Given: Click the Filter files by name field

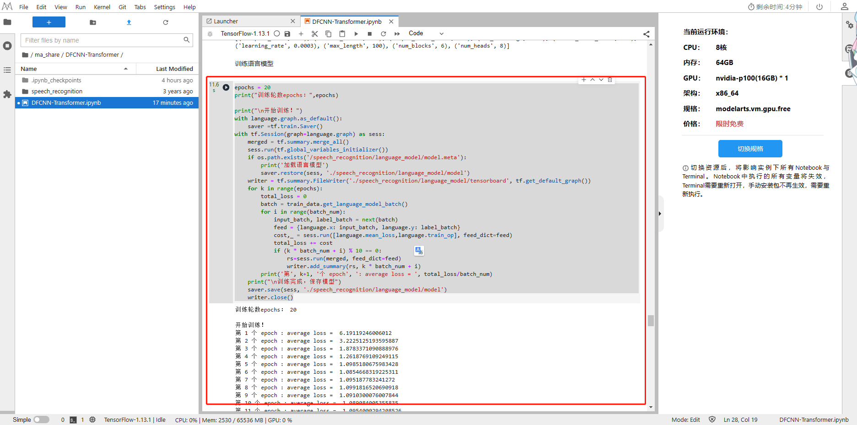Looking at the screenshot, I should coord(103,40).
